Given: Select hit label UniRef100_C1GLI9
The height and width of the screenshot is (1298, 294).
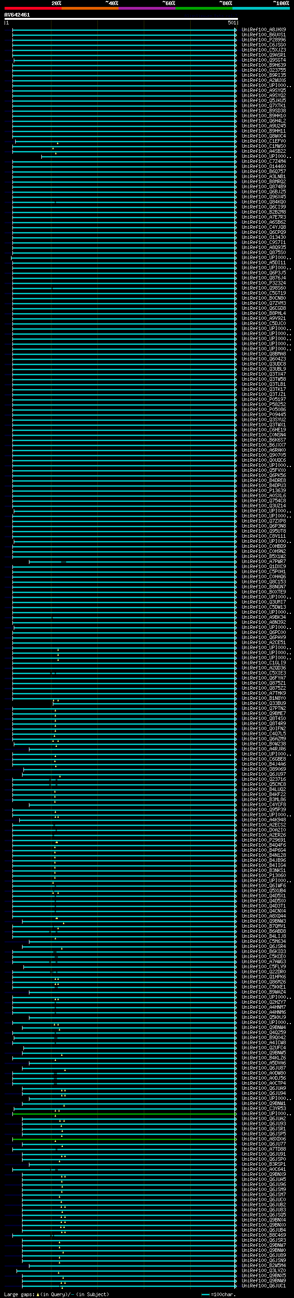Looking at the screenshot, I should point(264,663).
